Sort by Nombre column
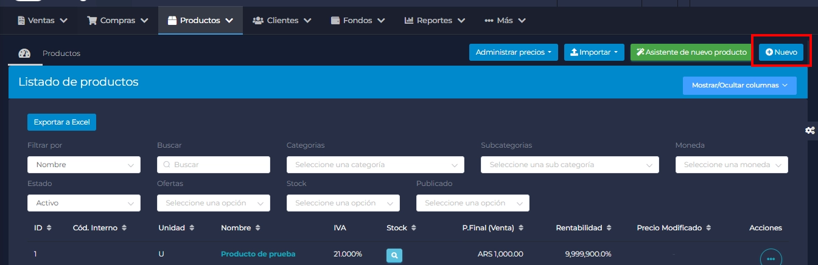Viewport: 818px width, 265px height. click(x=257, y=228)
